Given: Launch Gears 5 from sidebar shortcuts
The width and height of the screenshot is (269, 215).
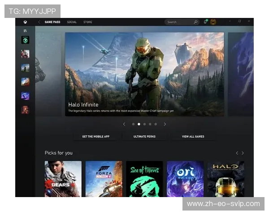Looking at the screenshot, I should click(x=25, y=54).
